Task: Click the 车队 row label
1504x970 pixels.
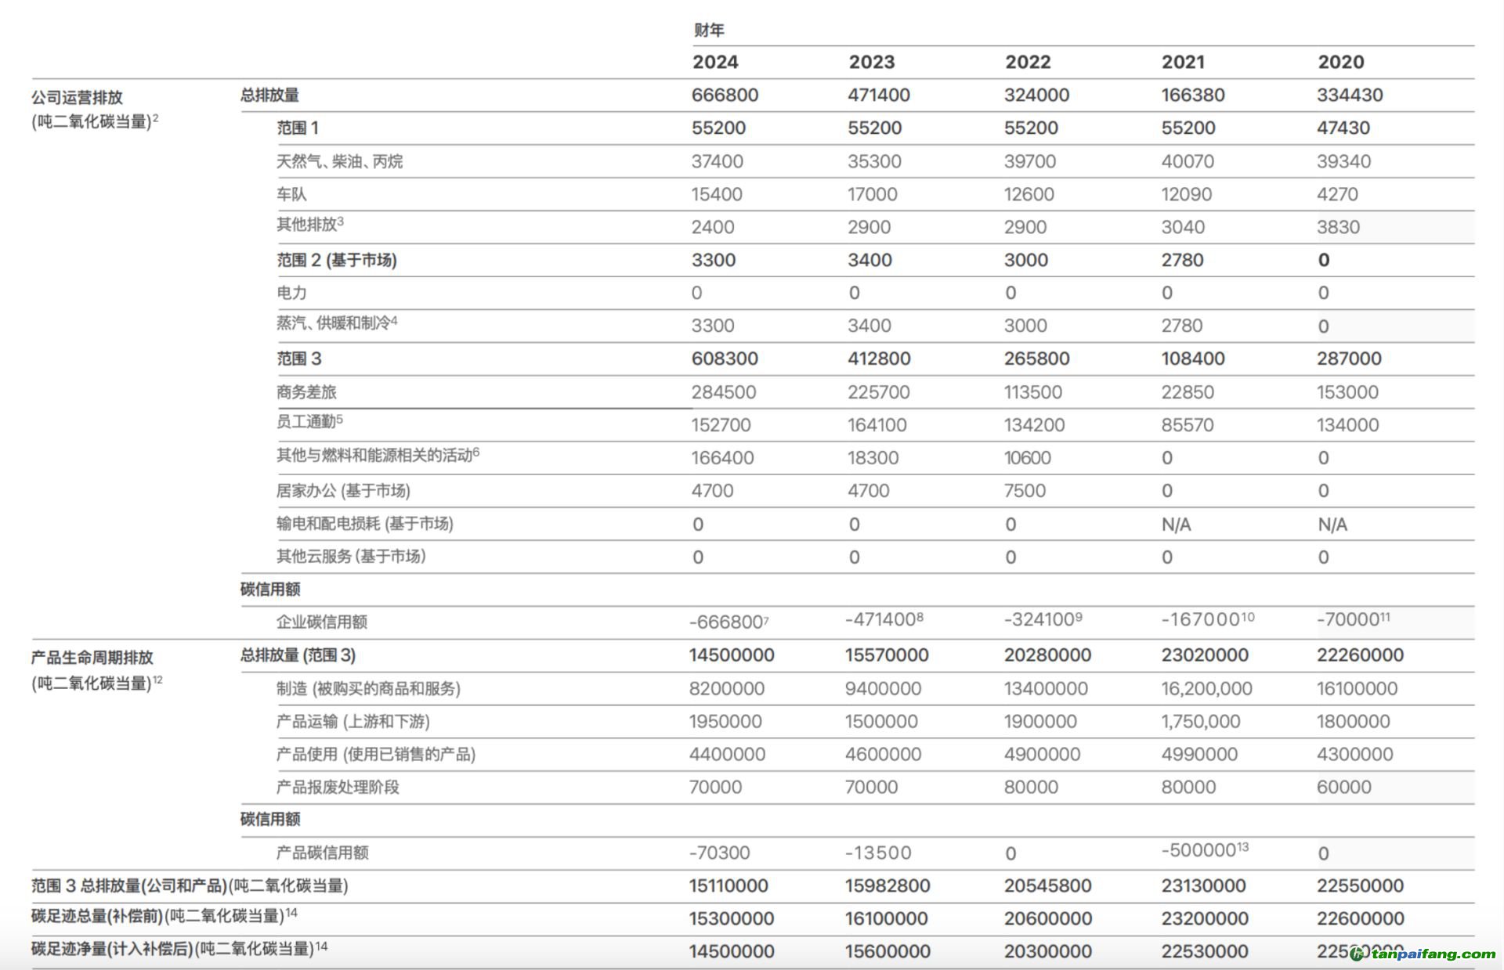Action: [x=291, y=194]
